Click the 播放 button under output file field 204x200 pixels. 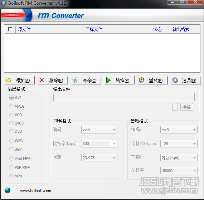(x=187, y=107)
